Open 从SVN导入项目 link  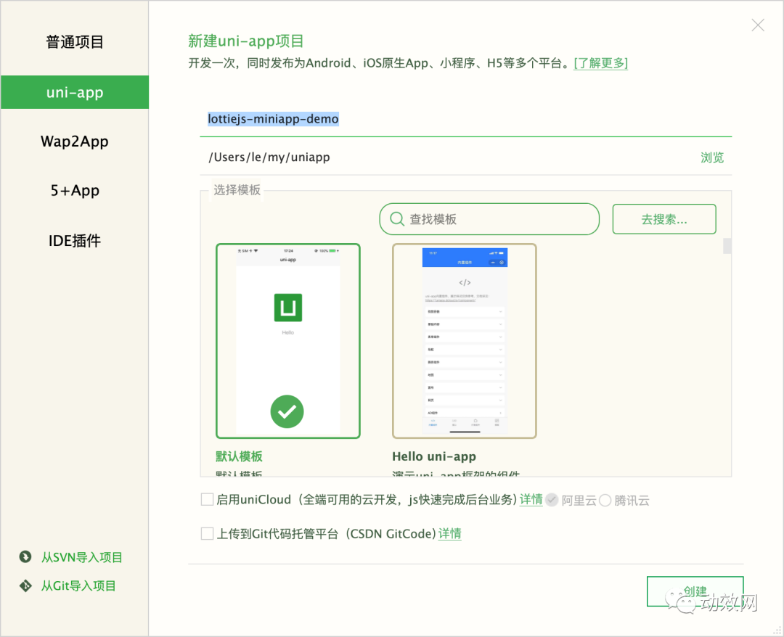point(82,557)
